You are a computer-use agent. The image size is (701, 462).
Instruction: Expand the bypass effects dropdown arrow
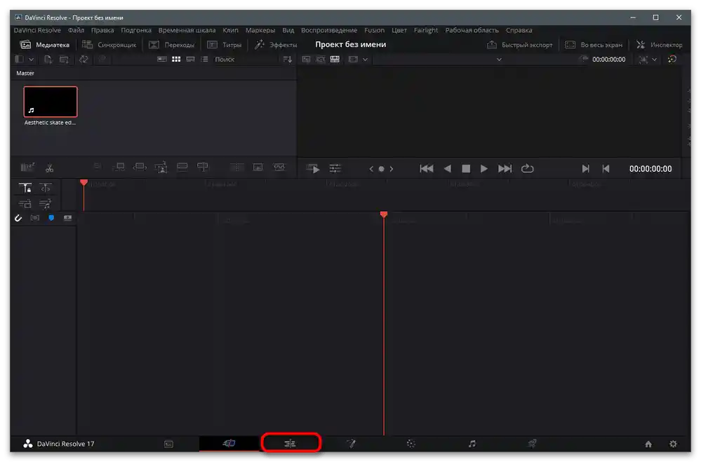pyautogui.click(x=654, y=60)
